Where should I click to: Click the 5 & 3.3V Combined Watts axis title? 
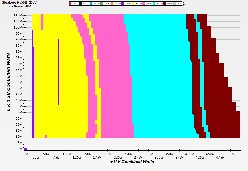(9, 82)
